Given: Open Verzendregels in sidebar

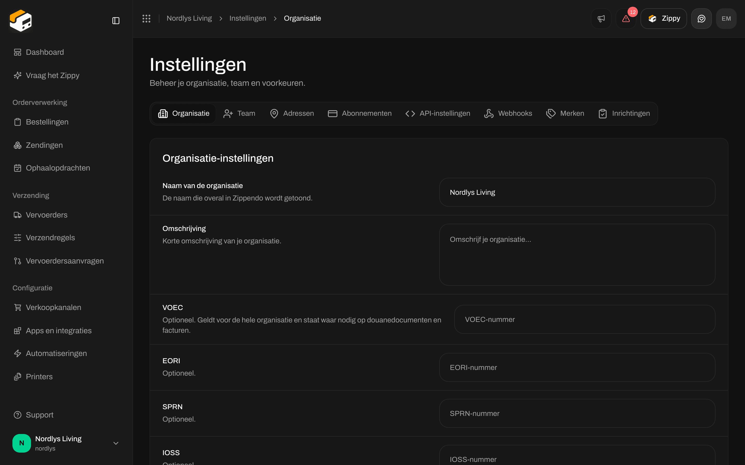Looking at the screenshot, I should coord(66,238).
